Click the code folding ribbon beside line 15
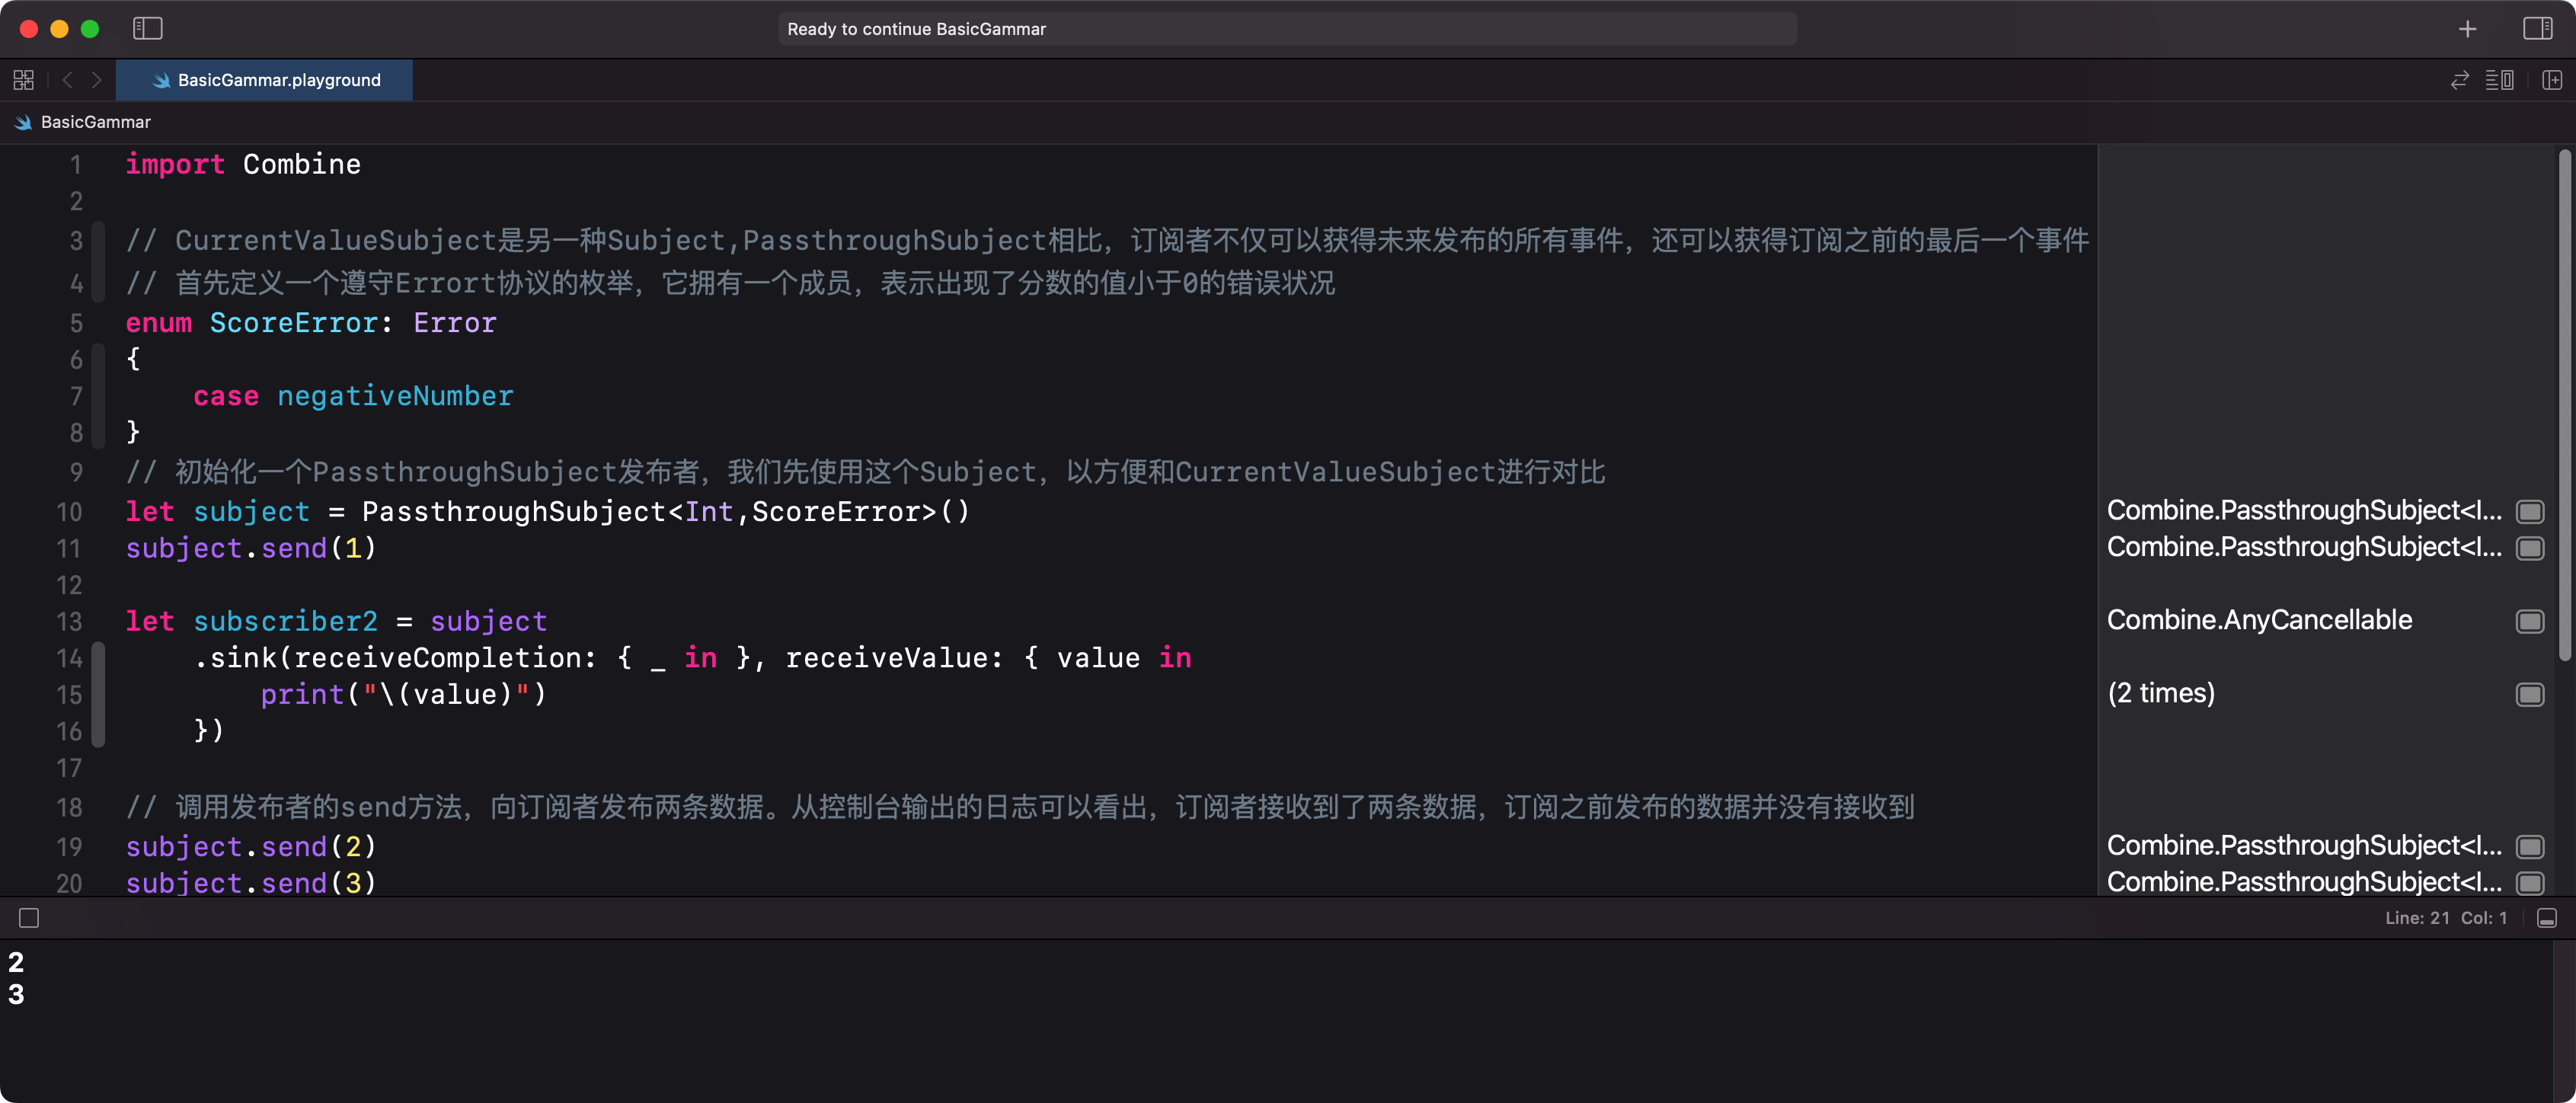The width and height of the screenshot is (2576, 1103). 98,694
